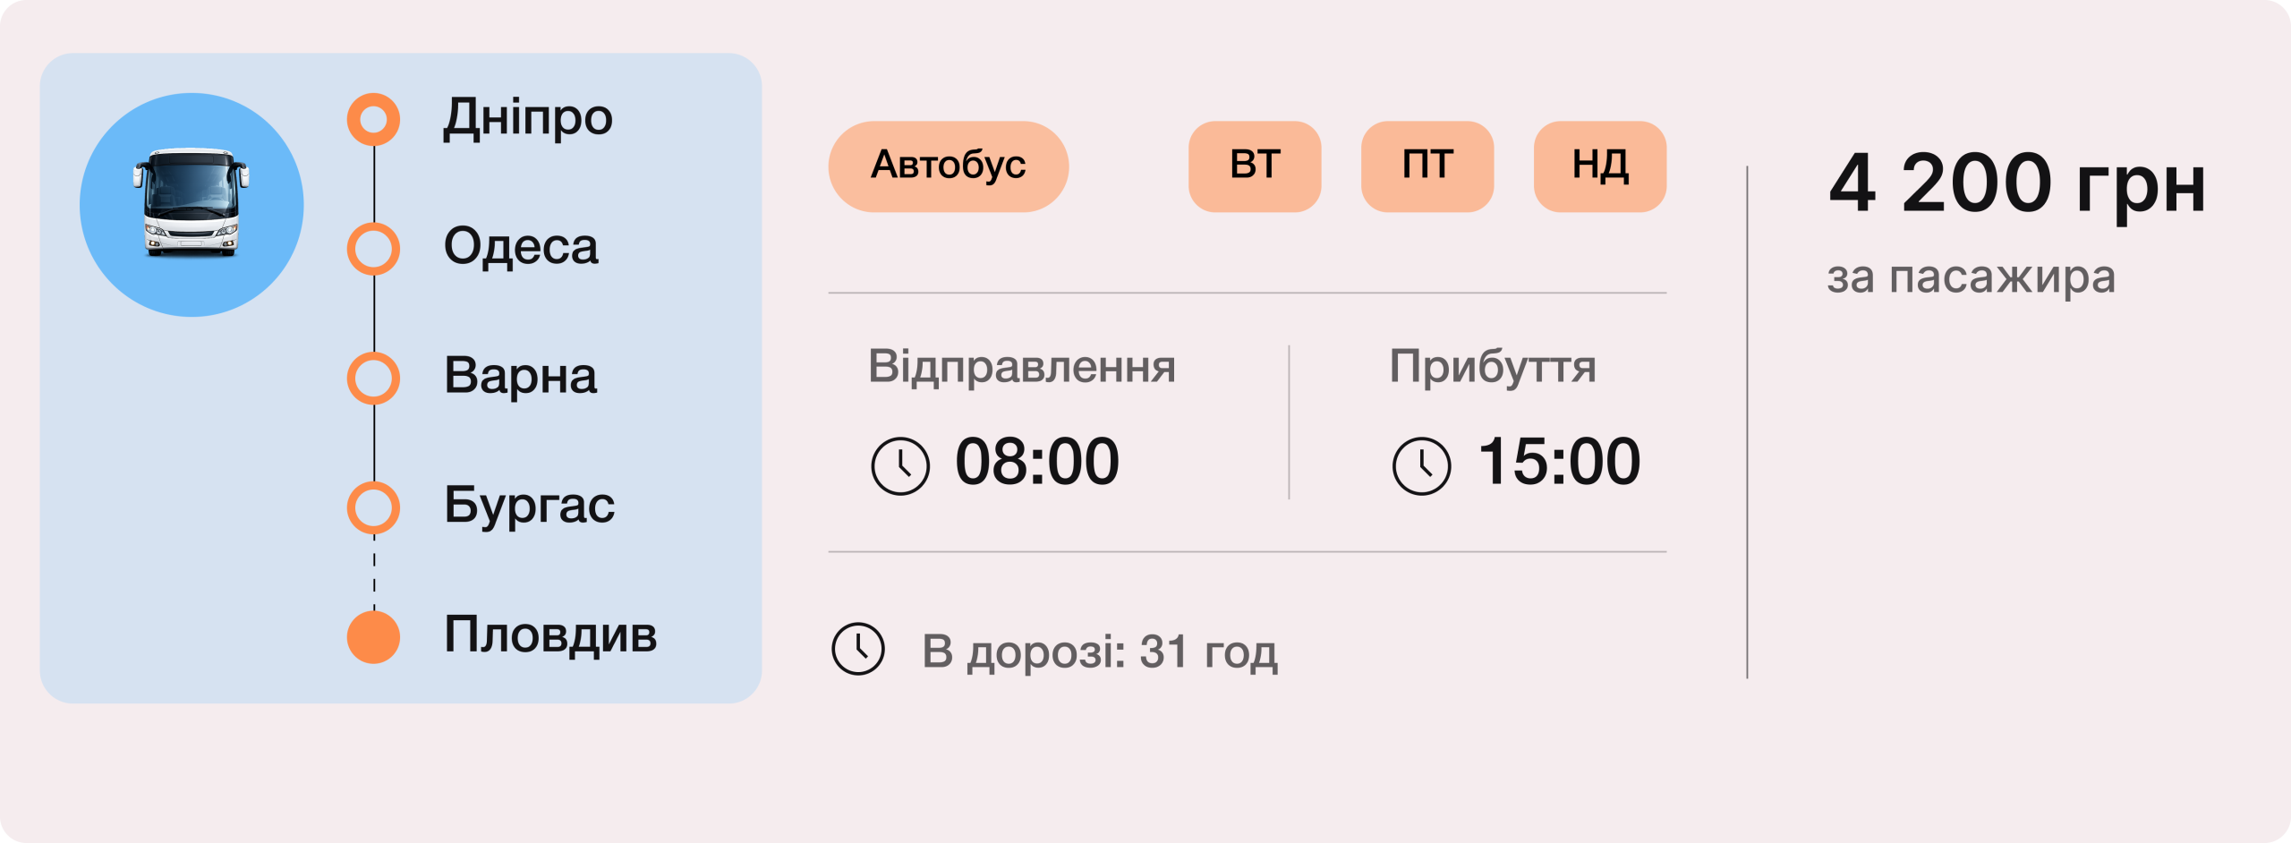Select the Варна route stop marker
2291x843 pixels.
point(373,378)
